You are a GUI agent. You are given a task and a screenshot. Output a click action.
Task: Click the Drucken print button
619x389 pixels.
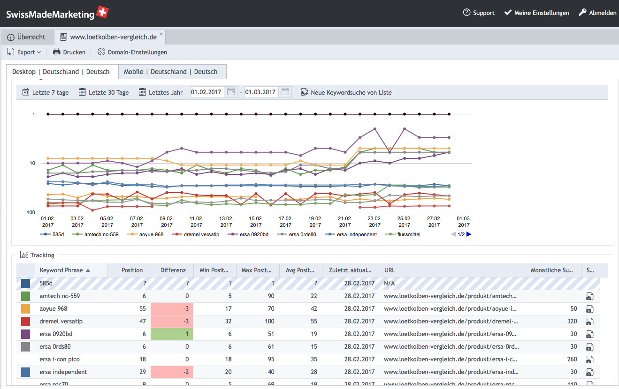pos(69,52)
